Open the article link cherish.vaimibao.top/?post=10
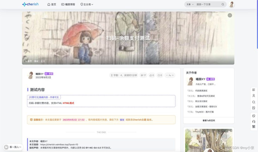258x152 pixels. pyautogui.click(x=59, y=144)
